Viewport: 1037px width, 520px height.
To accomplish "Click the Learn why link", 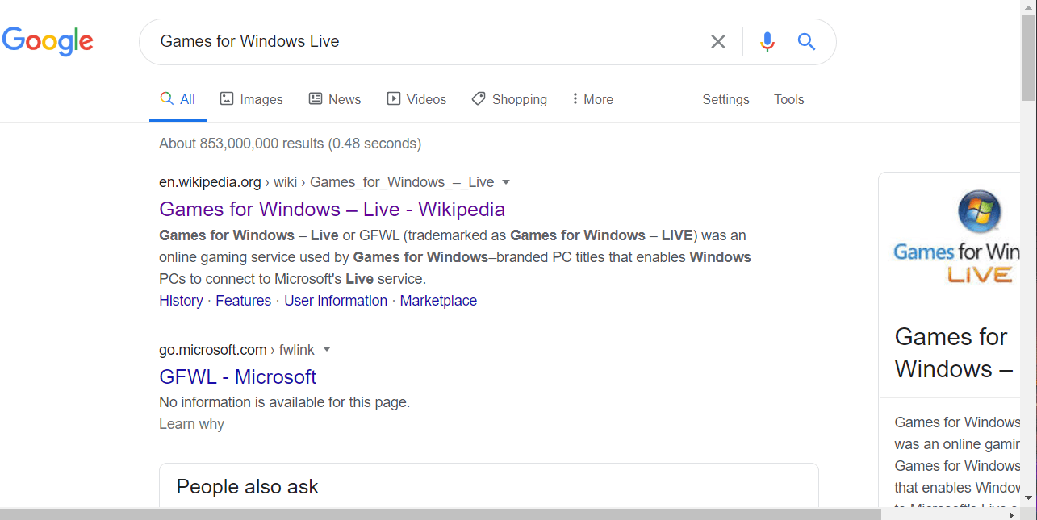I will (x=191, y=424).
